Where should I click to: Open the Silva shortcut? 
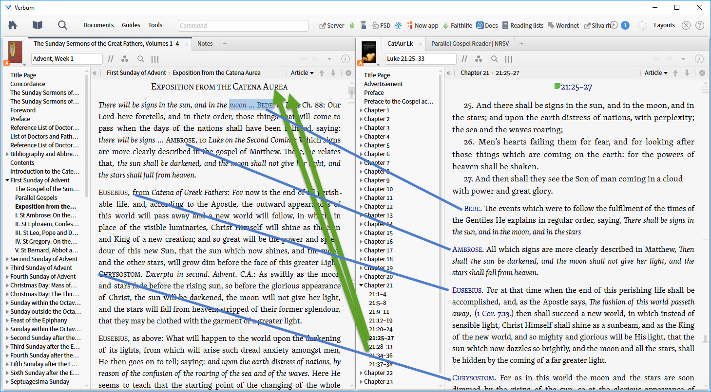tap(597, 26)
